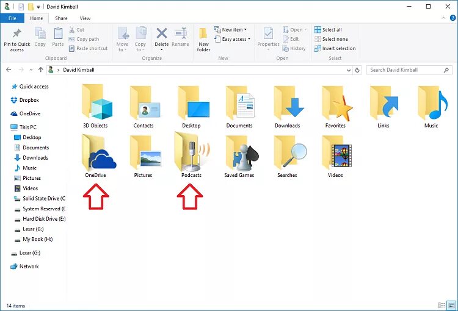Minimize the ribbon with the chevron

click(x=444, y=18)
